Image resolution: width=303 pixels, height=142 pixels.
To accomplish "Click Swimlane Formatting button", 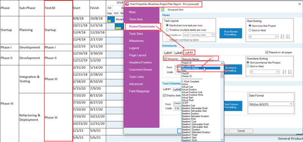I will tap(233, 69).
